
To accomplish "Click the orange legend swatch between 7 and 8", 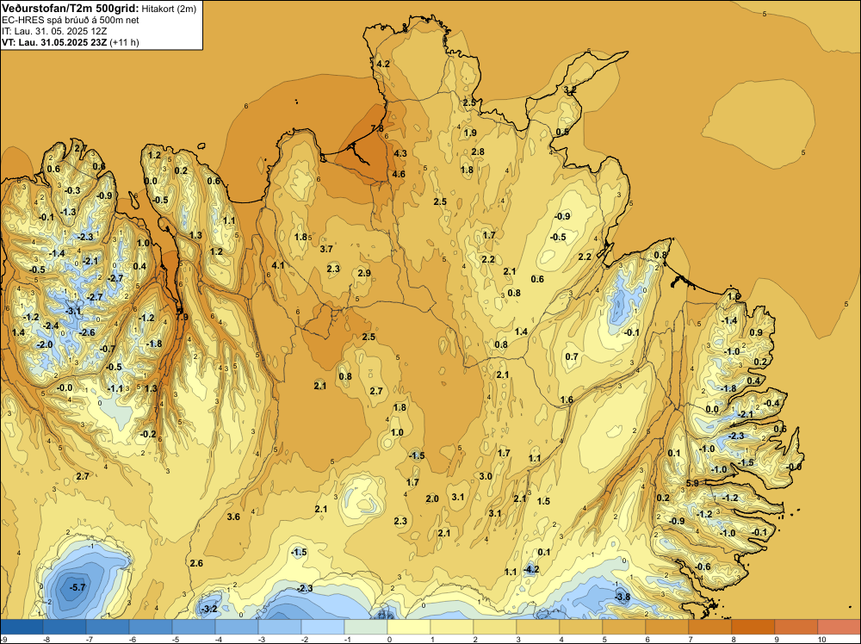I will (710, 627).
